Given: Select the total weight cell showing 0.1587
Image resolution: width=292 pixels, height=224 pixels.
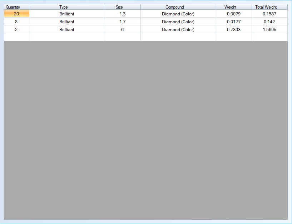Looking at the screenshot, I should (269, 14).
